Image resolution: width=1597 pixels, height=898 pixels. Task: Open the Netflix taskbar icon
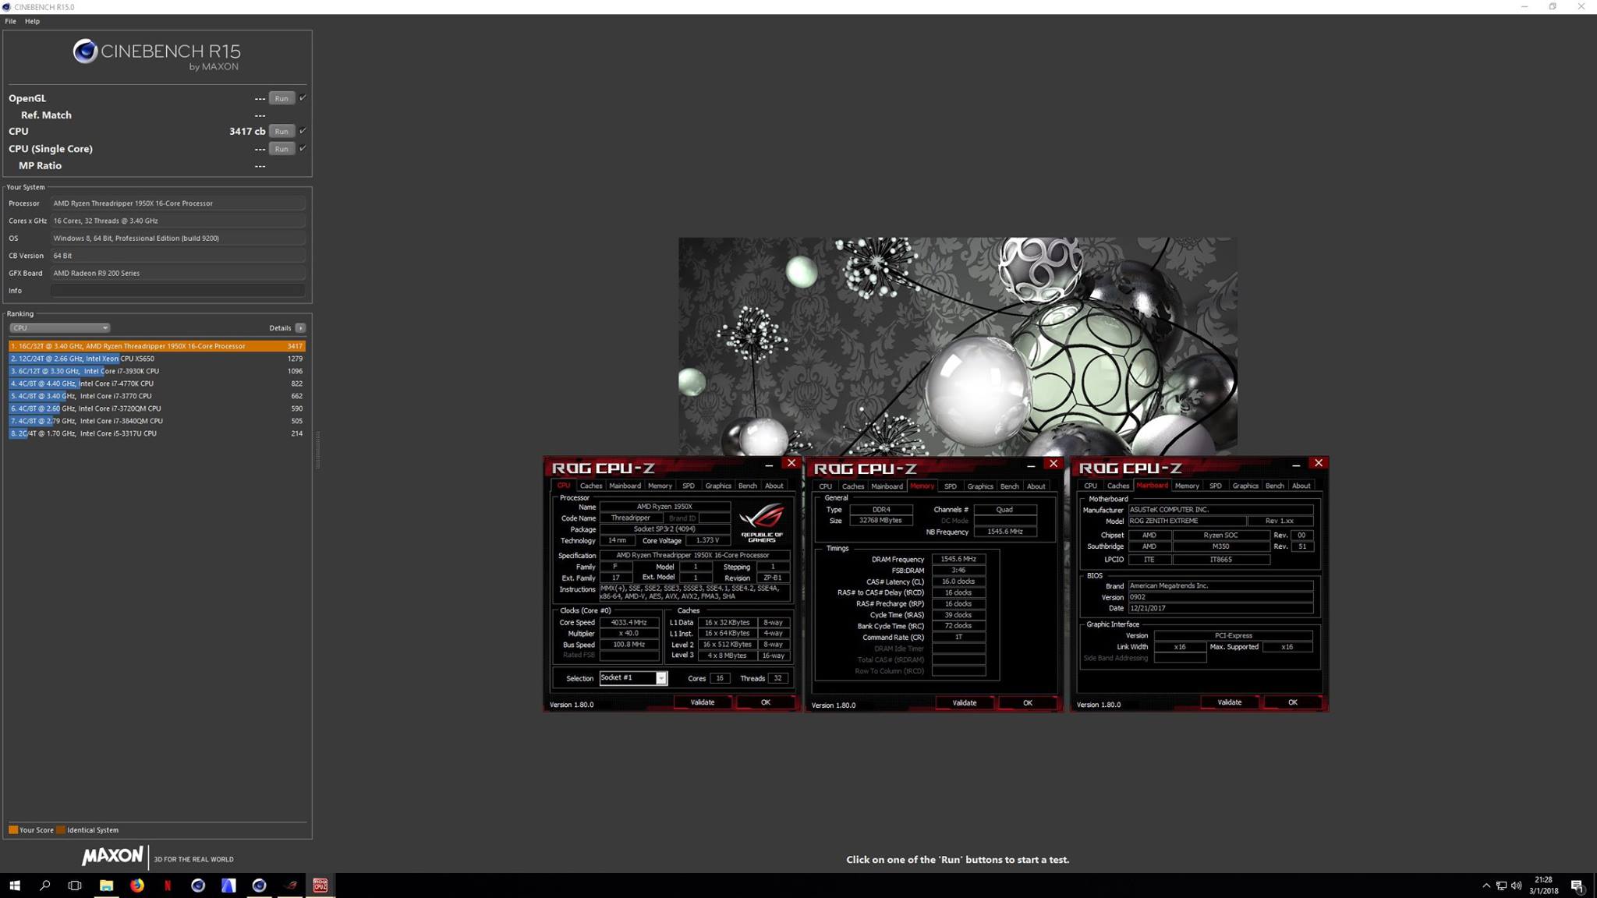coord(167,886)
